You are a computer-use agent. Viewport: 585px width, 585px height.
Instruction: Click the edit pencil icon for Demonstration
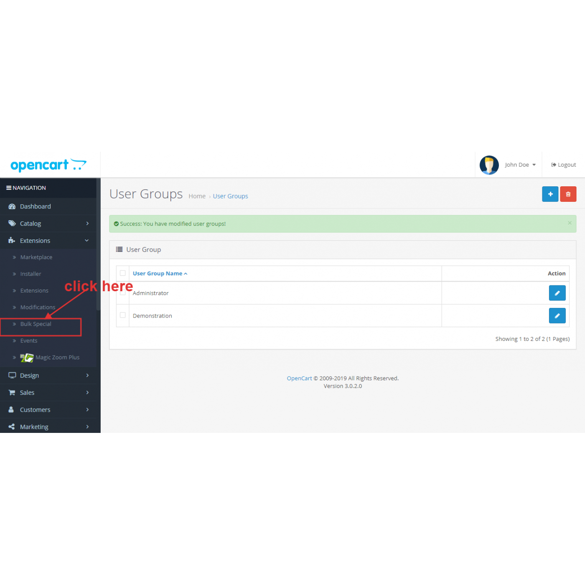(x=557, y=315)
